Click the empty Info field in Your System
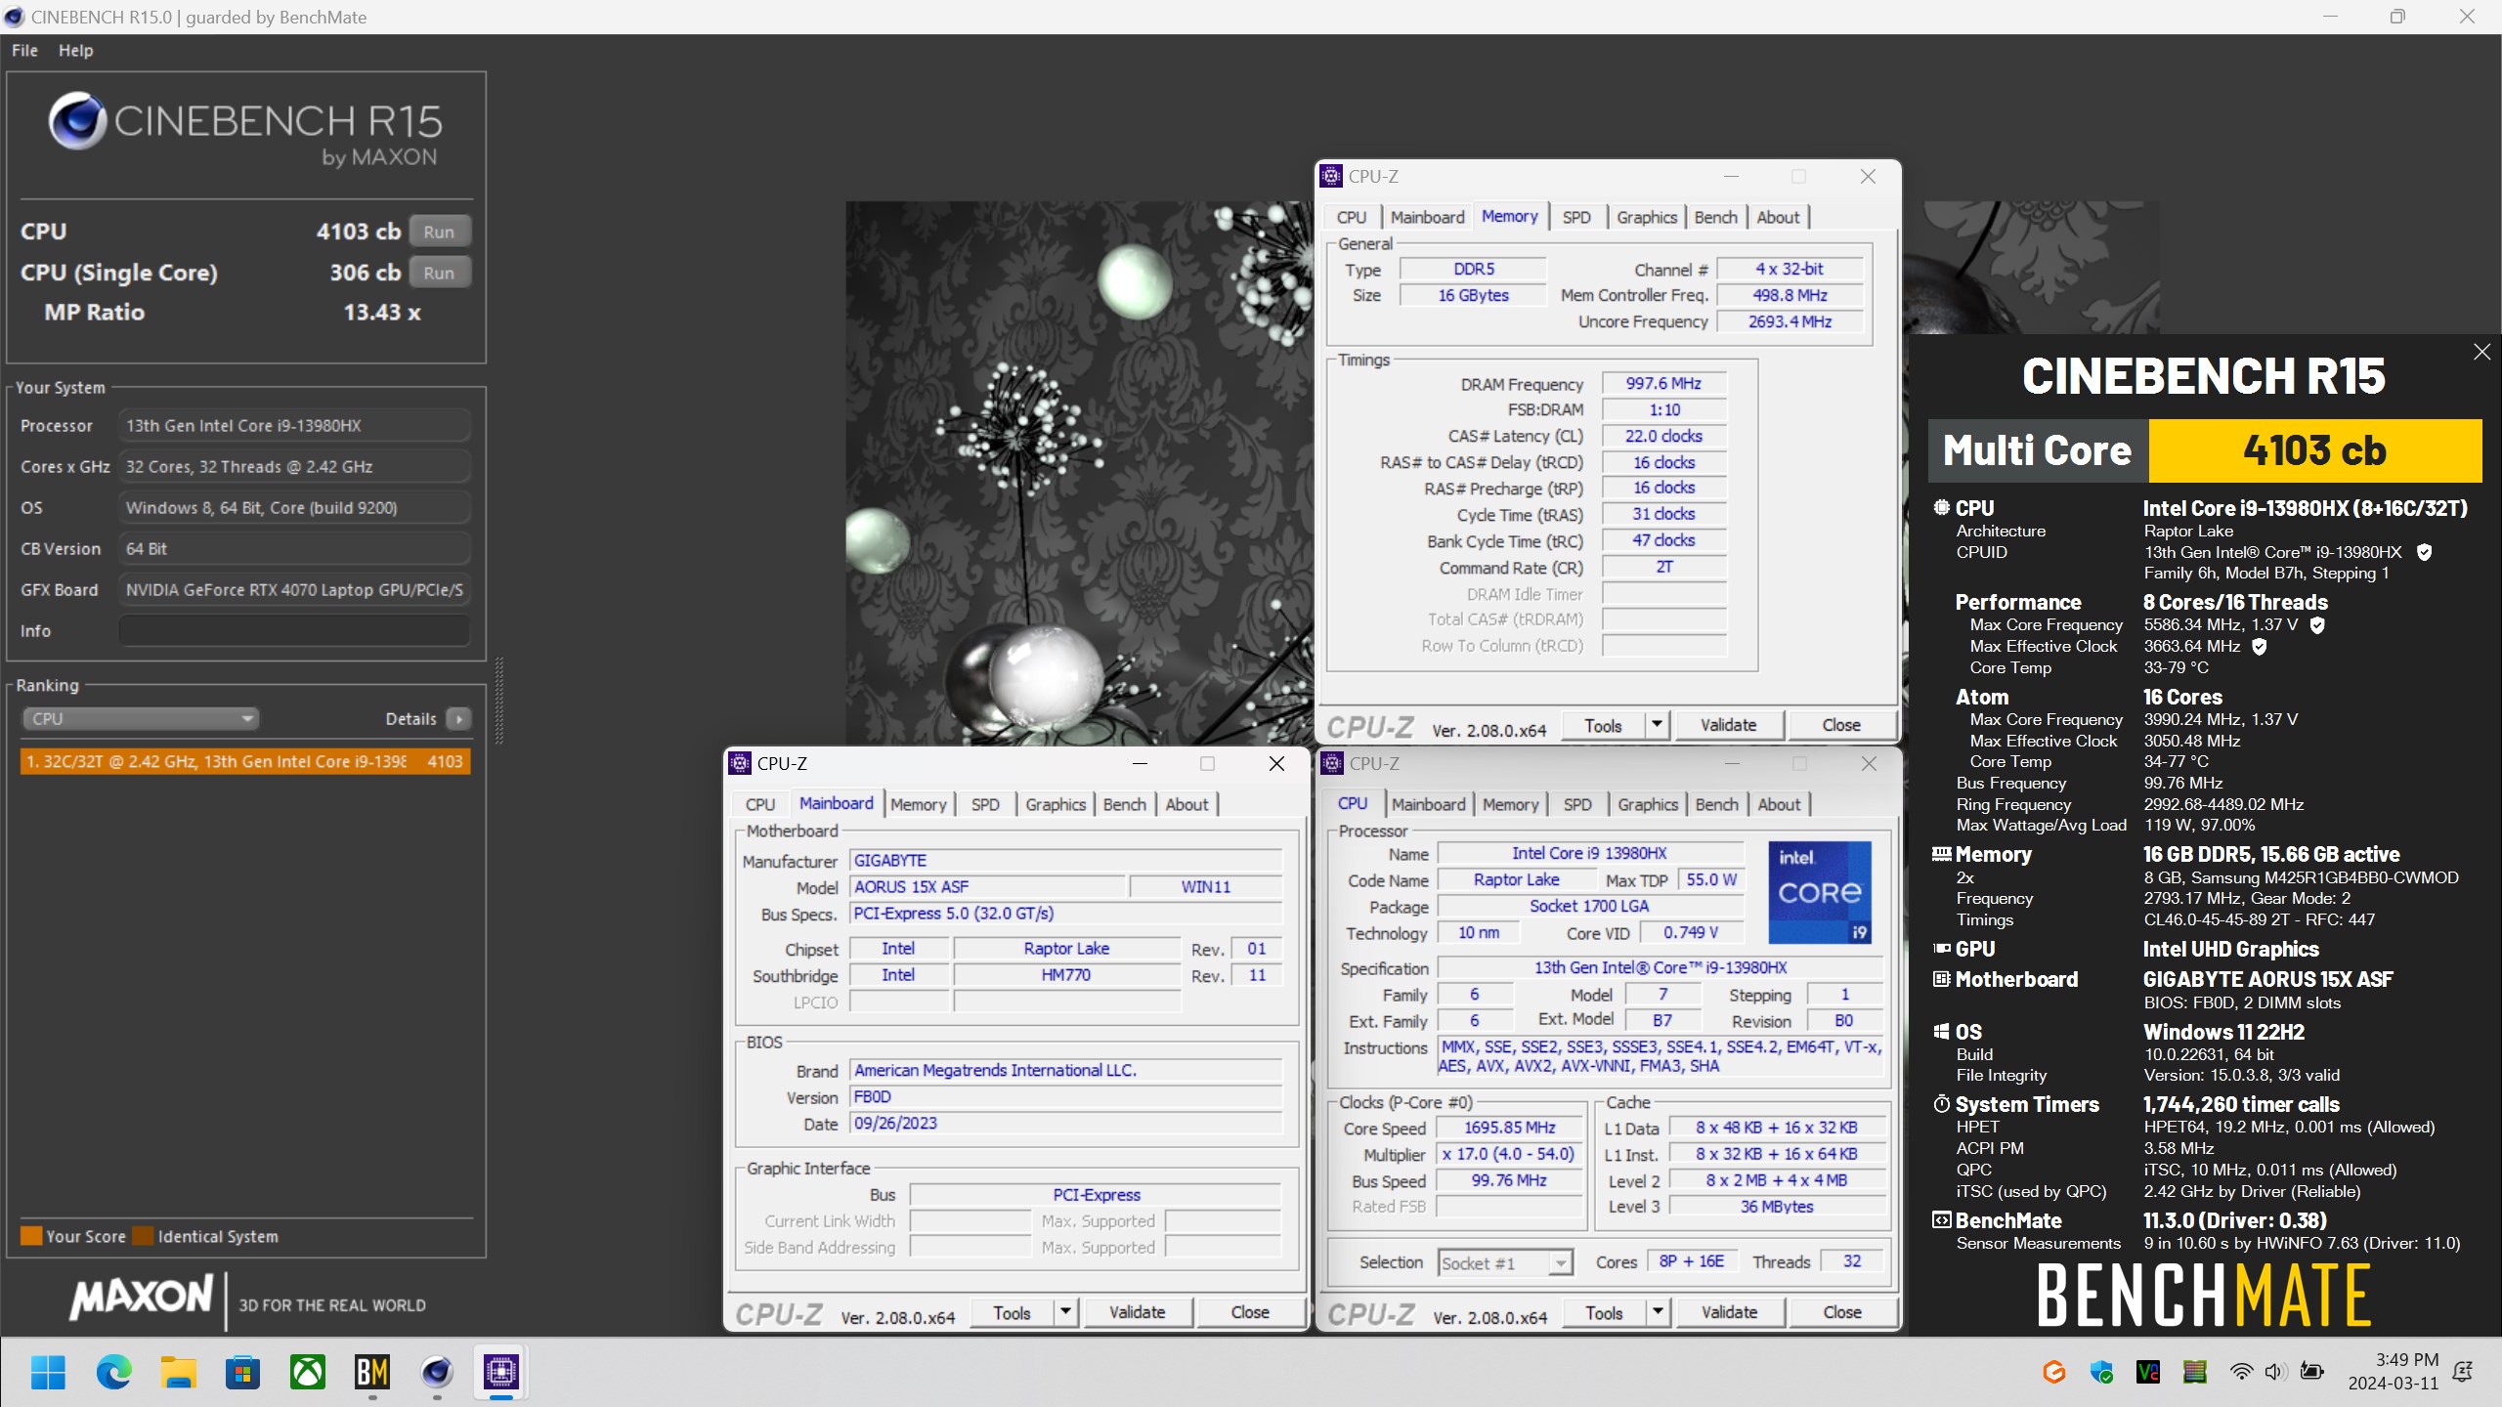The width and height of the screenshot is (2502, 1407). pos(294,631)
